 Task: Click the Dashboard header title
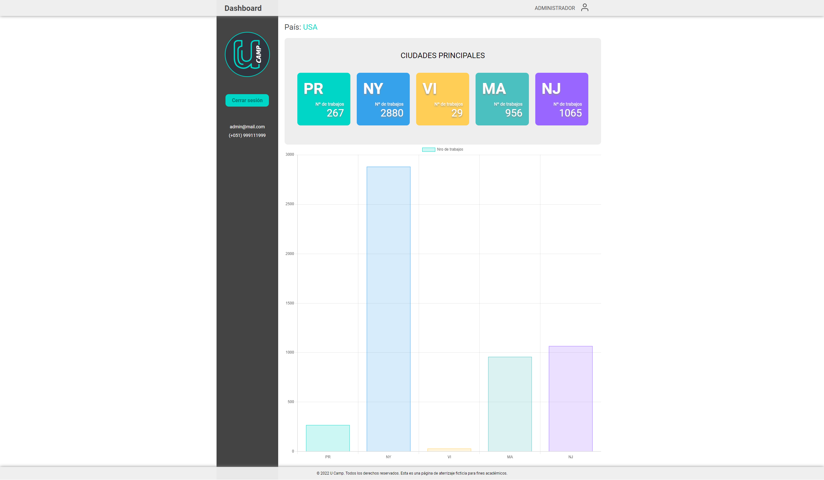point(243,8)
